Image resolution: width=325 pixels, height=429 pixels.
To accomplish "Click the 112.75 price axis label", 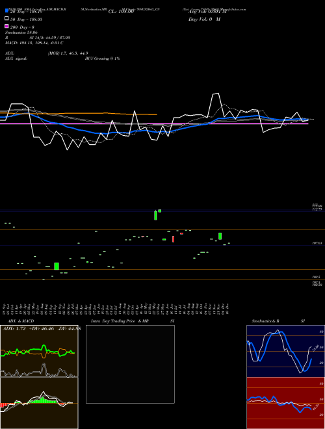I will (317, 209).
